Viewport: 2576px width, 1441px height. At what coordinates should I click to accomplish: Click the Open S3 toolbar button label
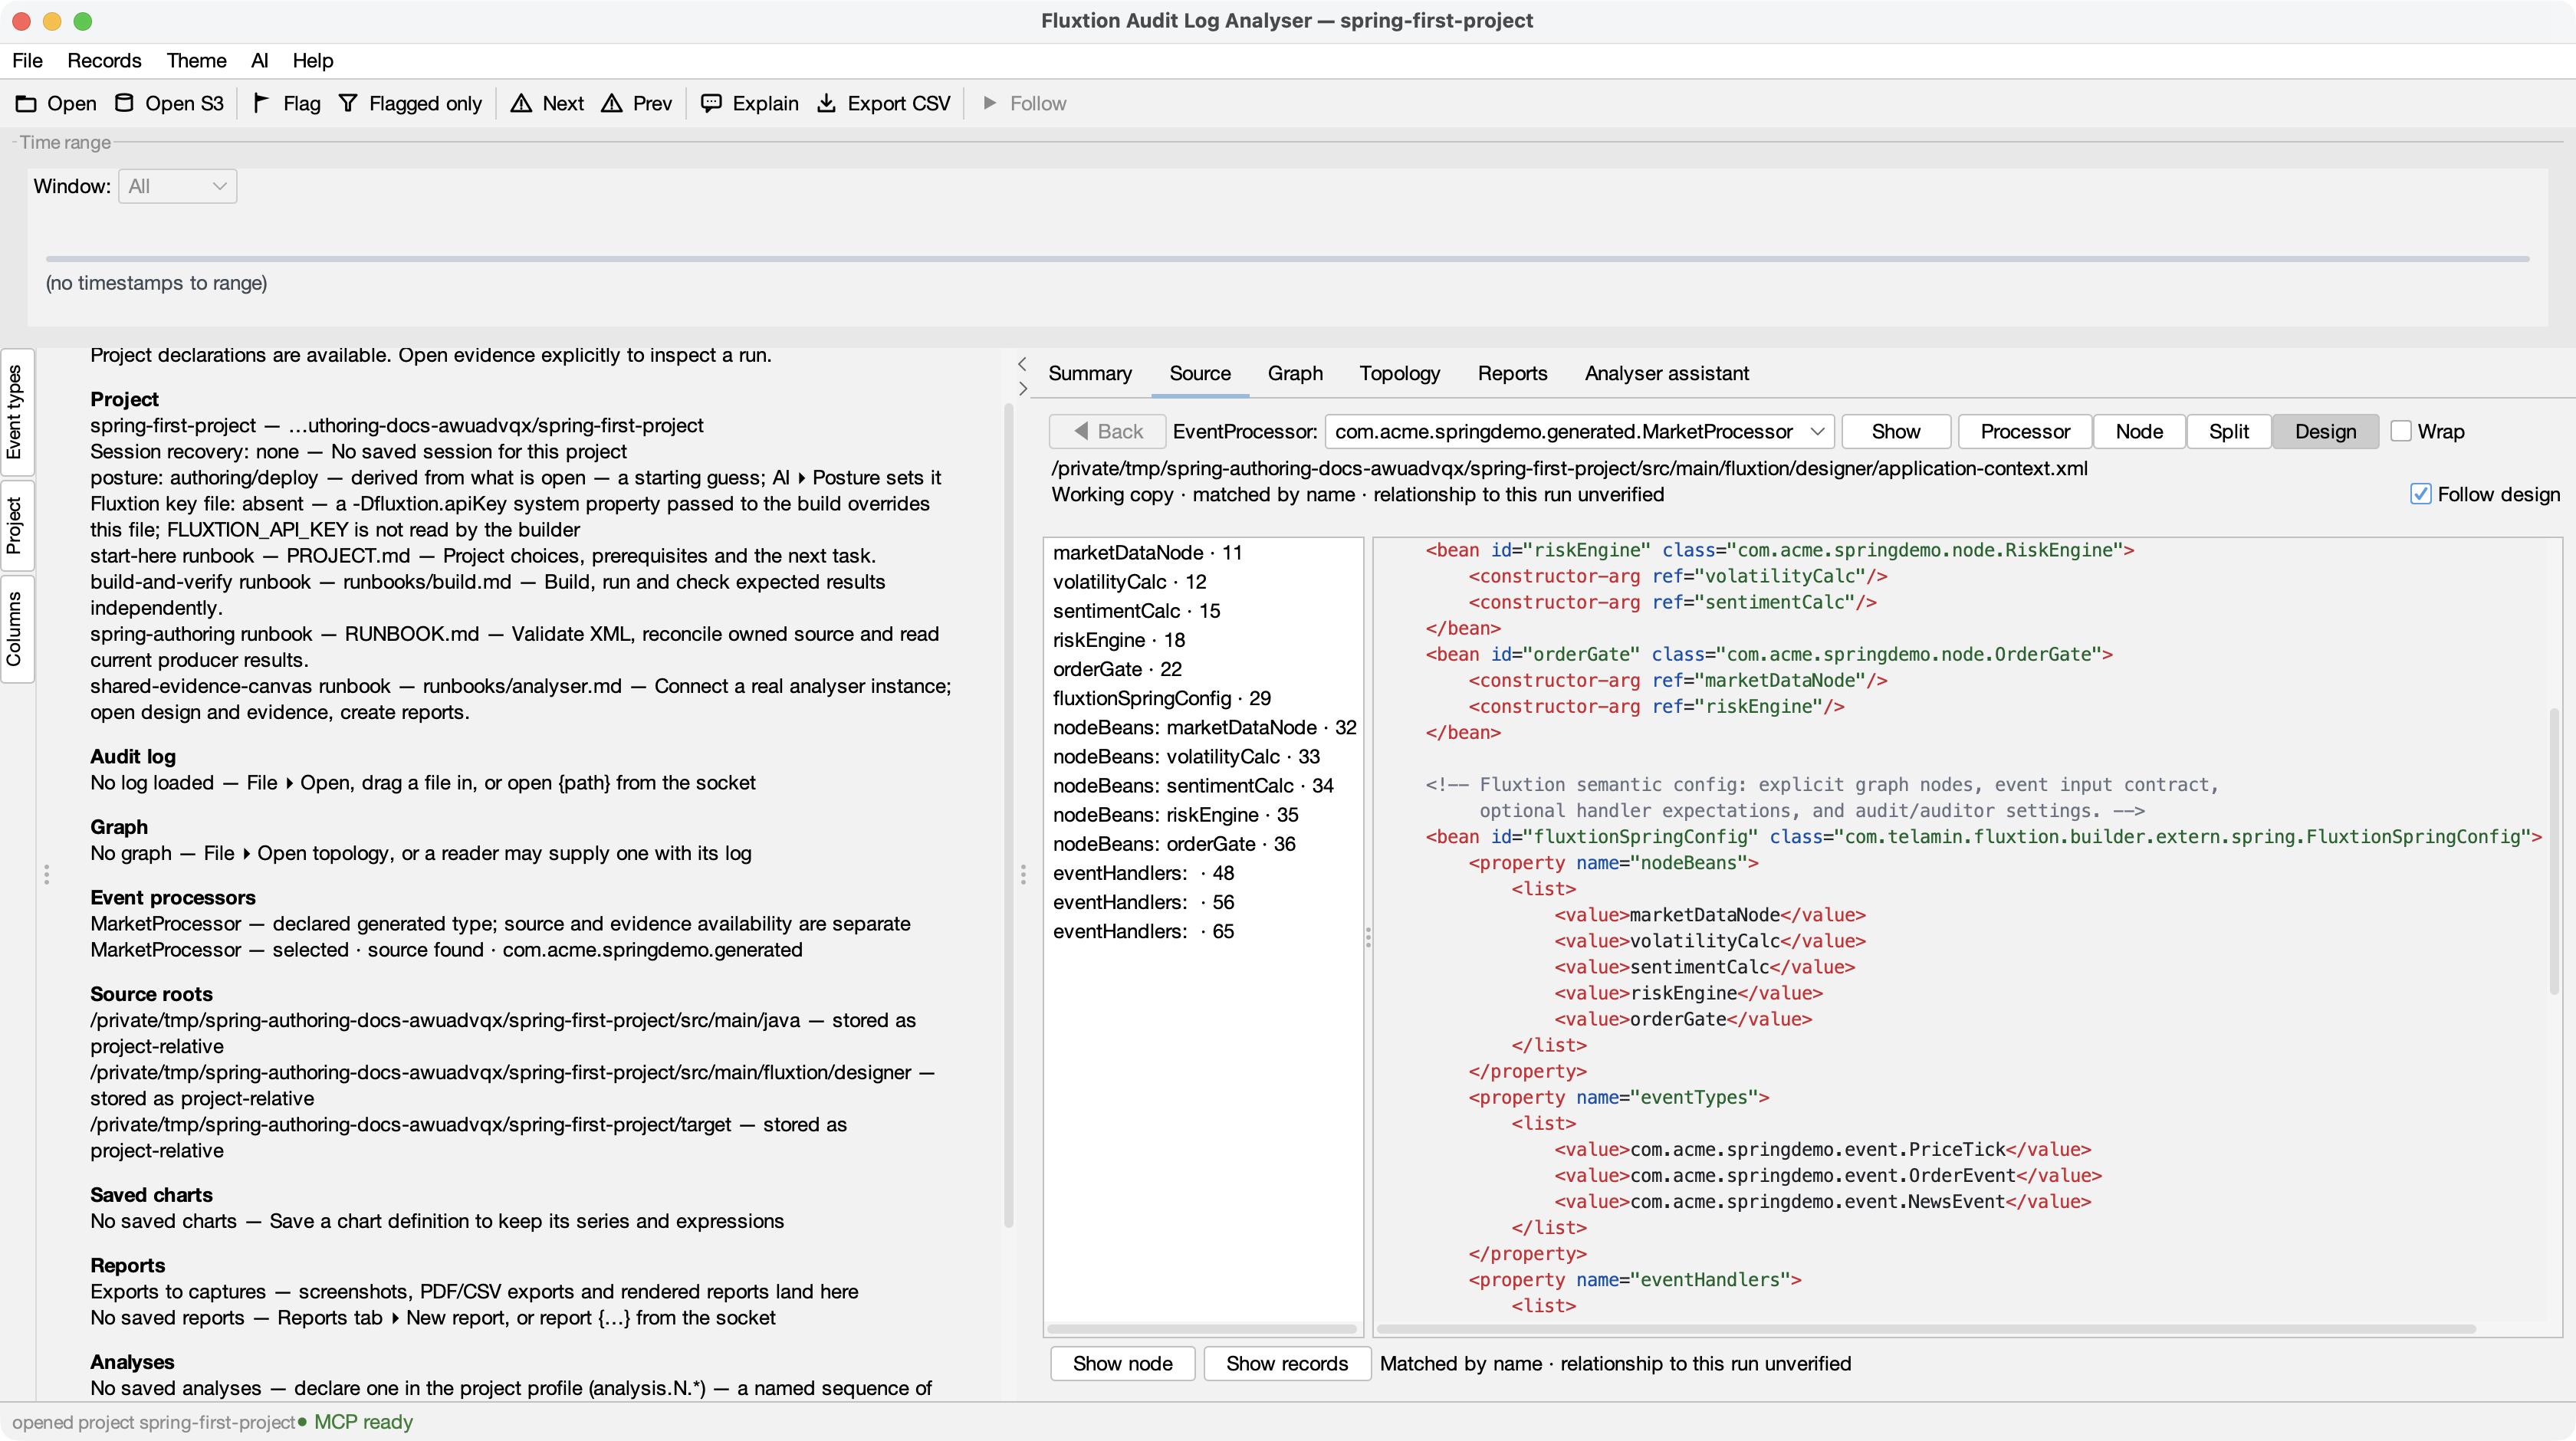[x=184, y=103]
